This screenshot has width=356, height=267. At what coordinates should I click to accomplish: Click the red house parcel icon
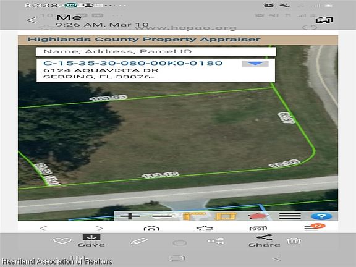(258, 216)
